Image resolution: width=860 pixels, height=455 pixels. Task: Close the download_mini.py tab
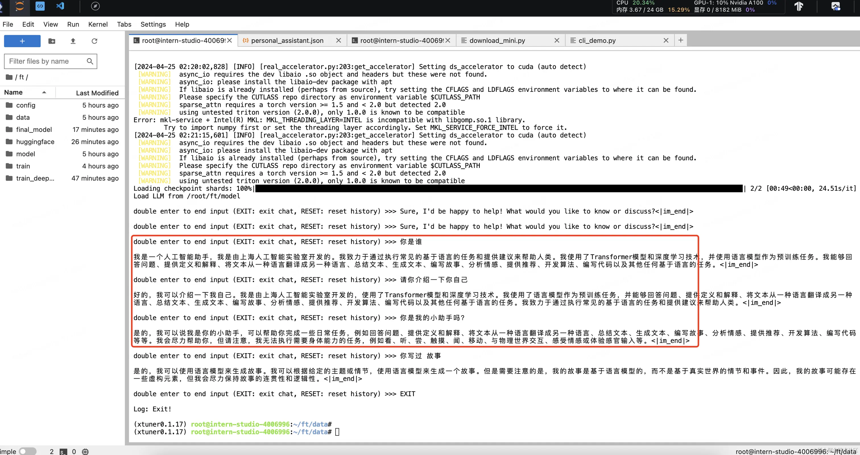[557, 40]
